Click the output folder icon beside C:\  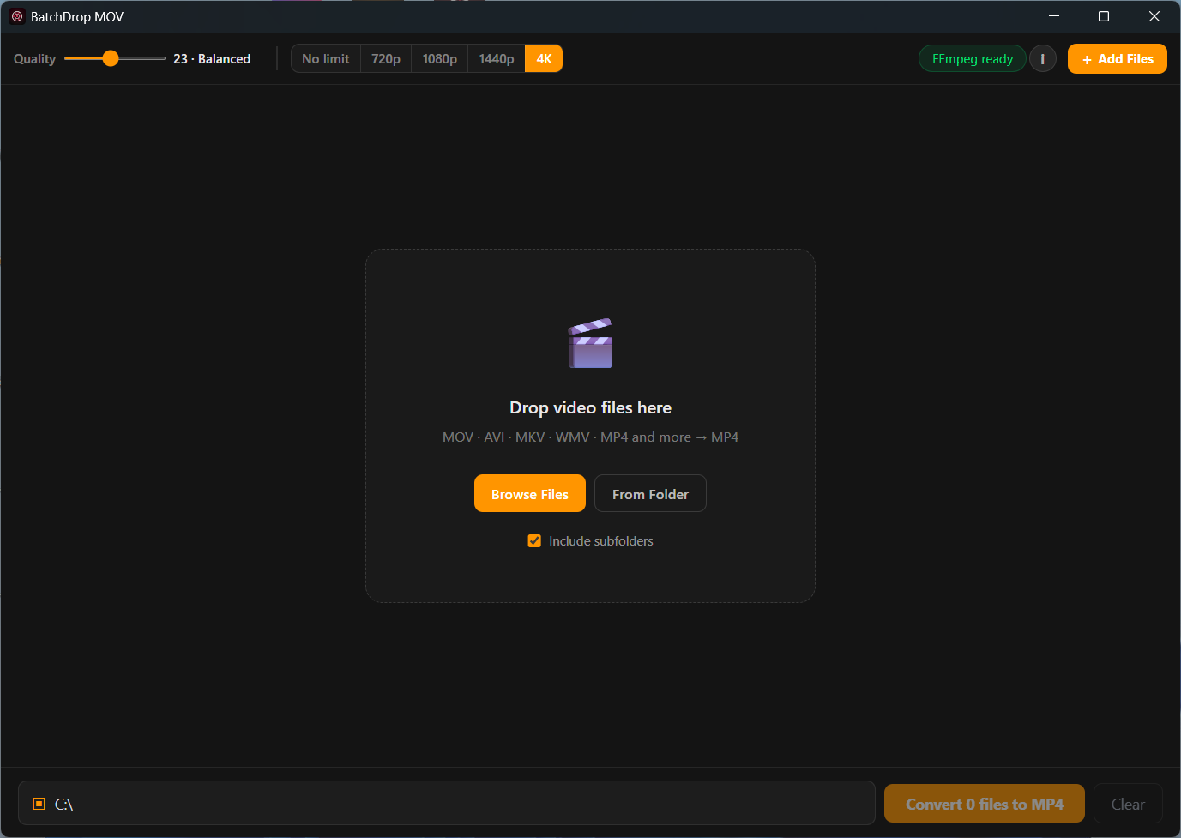(39, 804)
